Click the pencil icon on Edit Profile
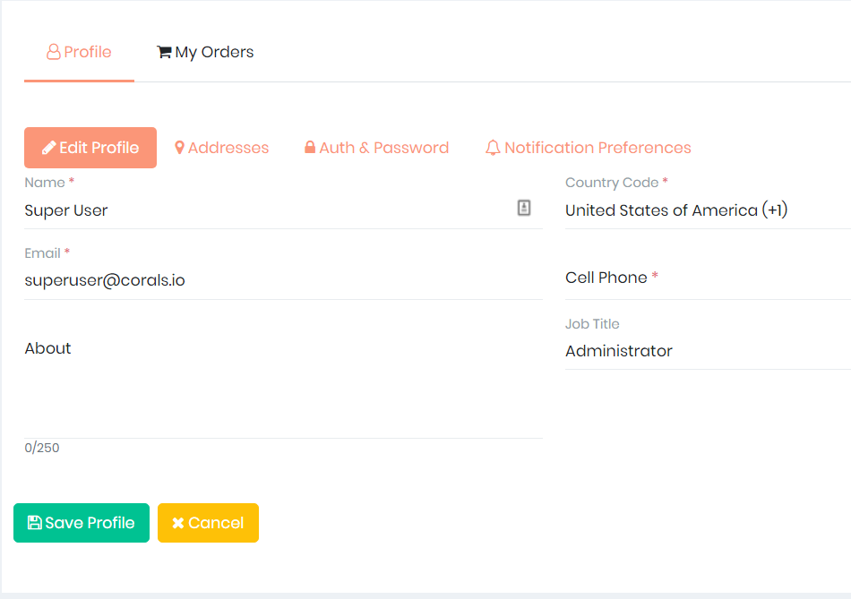 click(x=49, y=148)
